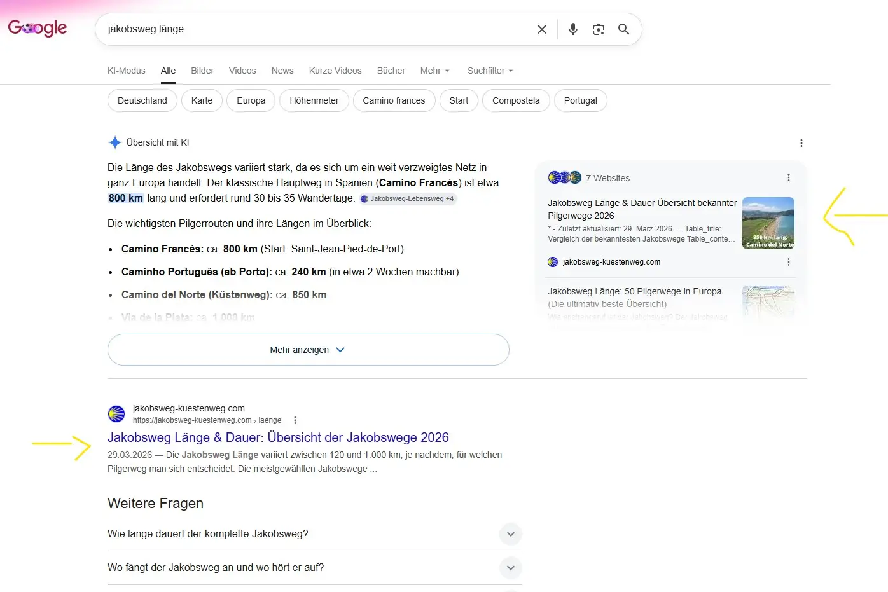
Task: Click the Caminho Português bullet item
Action: click(290, 272)
